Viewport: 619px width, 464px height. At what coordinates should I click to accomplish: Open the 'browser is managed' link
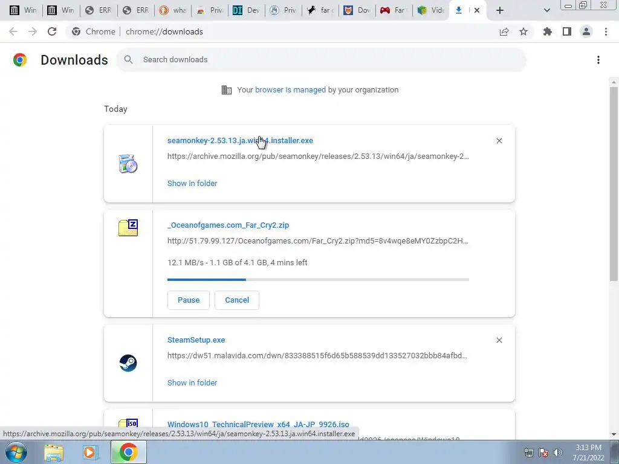[x=290, y=90]
